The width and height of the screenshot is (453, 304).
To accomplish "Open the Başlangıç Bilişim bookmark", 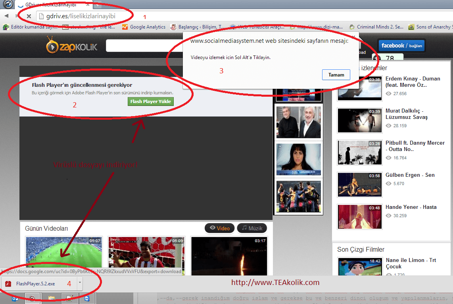I will [x=198, y=27].
